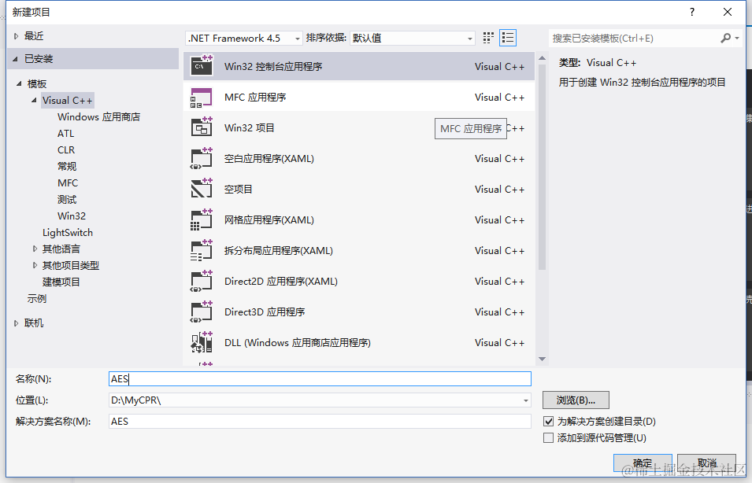Image resolution: width=752 pixels, height=483 pixels.
Task: Select the Direct3D 应用程序 template name
Action: pos(265,312)
